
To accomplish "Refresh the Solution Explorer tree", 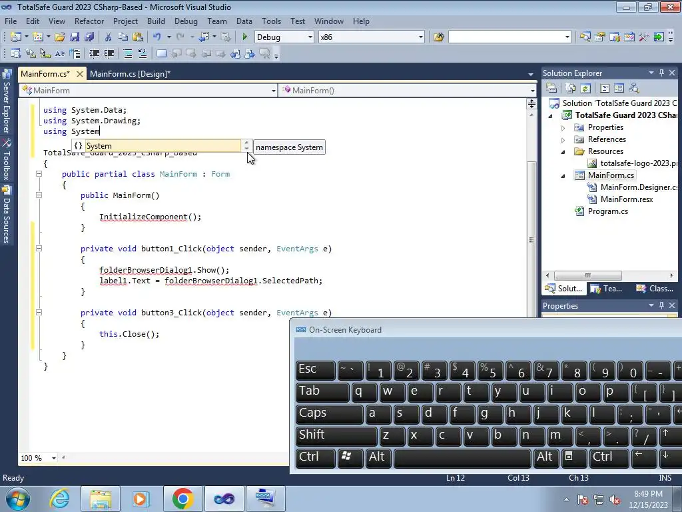I will coord(585,89).
